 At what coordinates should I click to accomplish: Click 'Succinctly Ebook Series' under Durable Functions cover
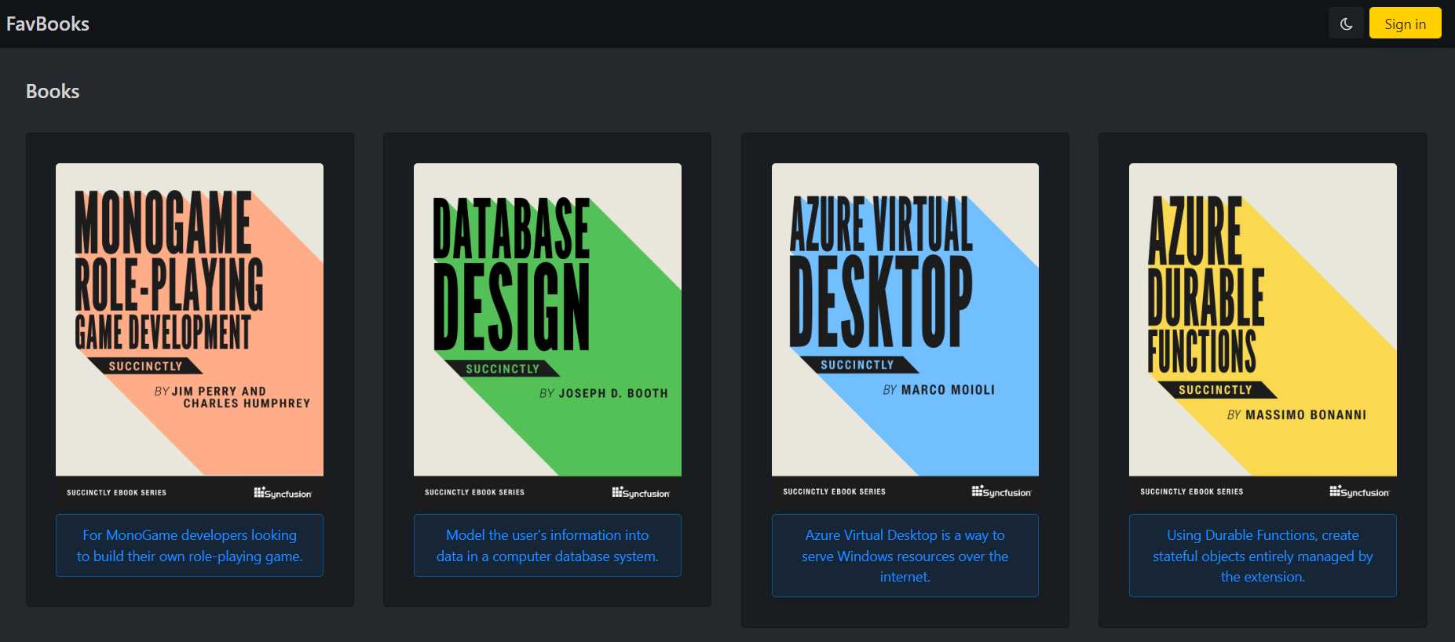coord(1192,491)
